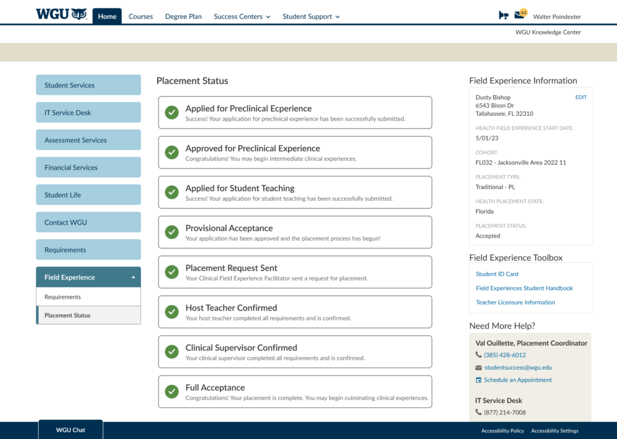Open the WGU Chat panel
Screen dimensions: 617x439
70,430
